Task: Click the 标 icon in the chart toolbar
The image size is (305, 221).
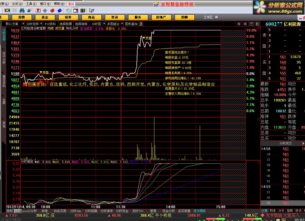Action: [x=239, y=24]
